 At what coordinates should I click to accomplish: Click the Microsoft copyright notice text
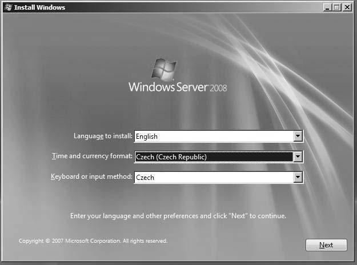93,241
